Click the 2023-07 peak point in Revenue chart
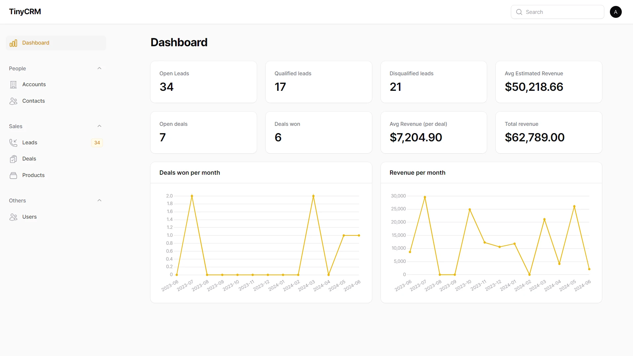 click(425, 197)
